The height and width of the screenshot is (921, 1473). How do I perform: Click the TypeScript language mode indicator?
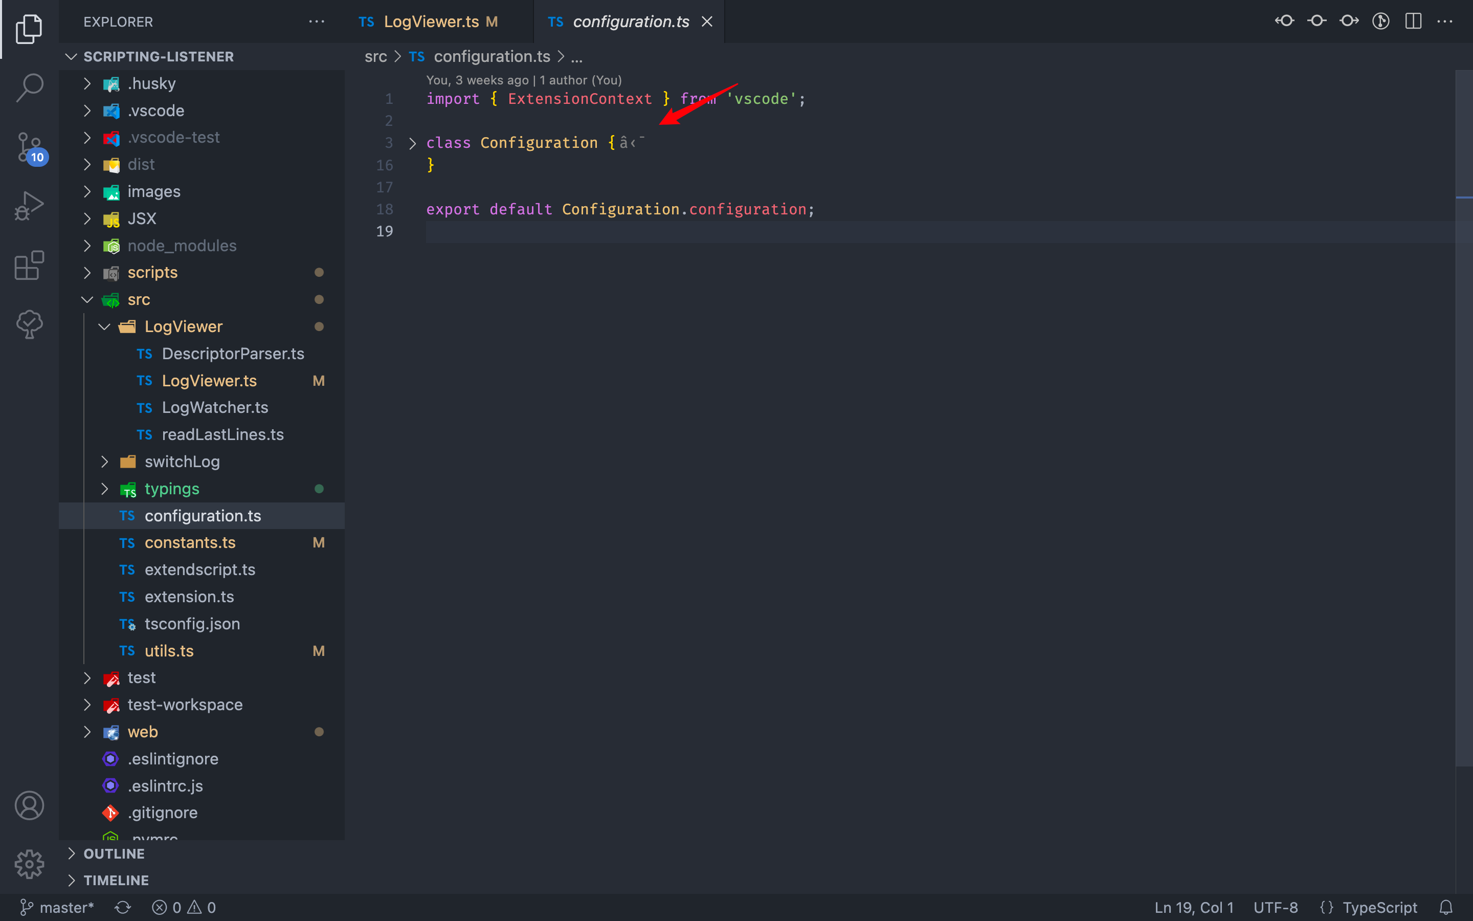click(1388, 907)
